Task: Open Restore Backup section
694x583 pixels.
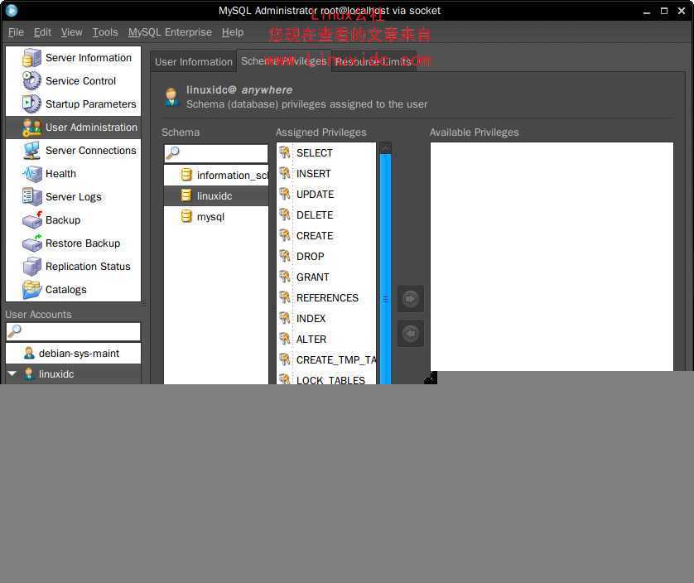Action: (74, 243)
